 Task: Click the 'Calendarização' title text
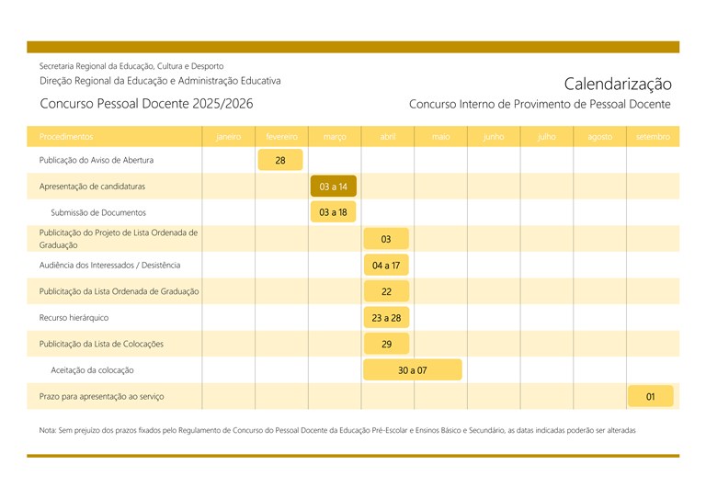(617, 84)
